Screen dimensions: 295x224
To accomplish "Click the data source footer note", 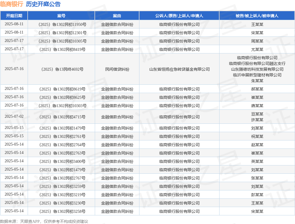I will (44, 221).
